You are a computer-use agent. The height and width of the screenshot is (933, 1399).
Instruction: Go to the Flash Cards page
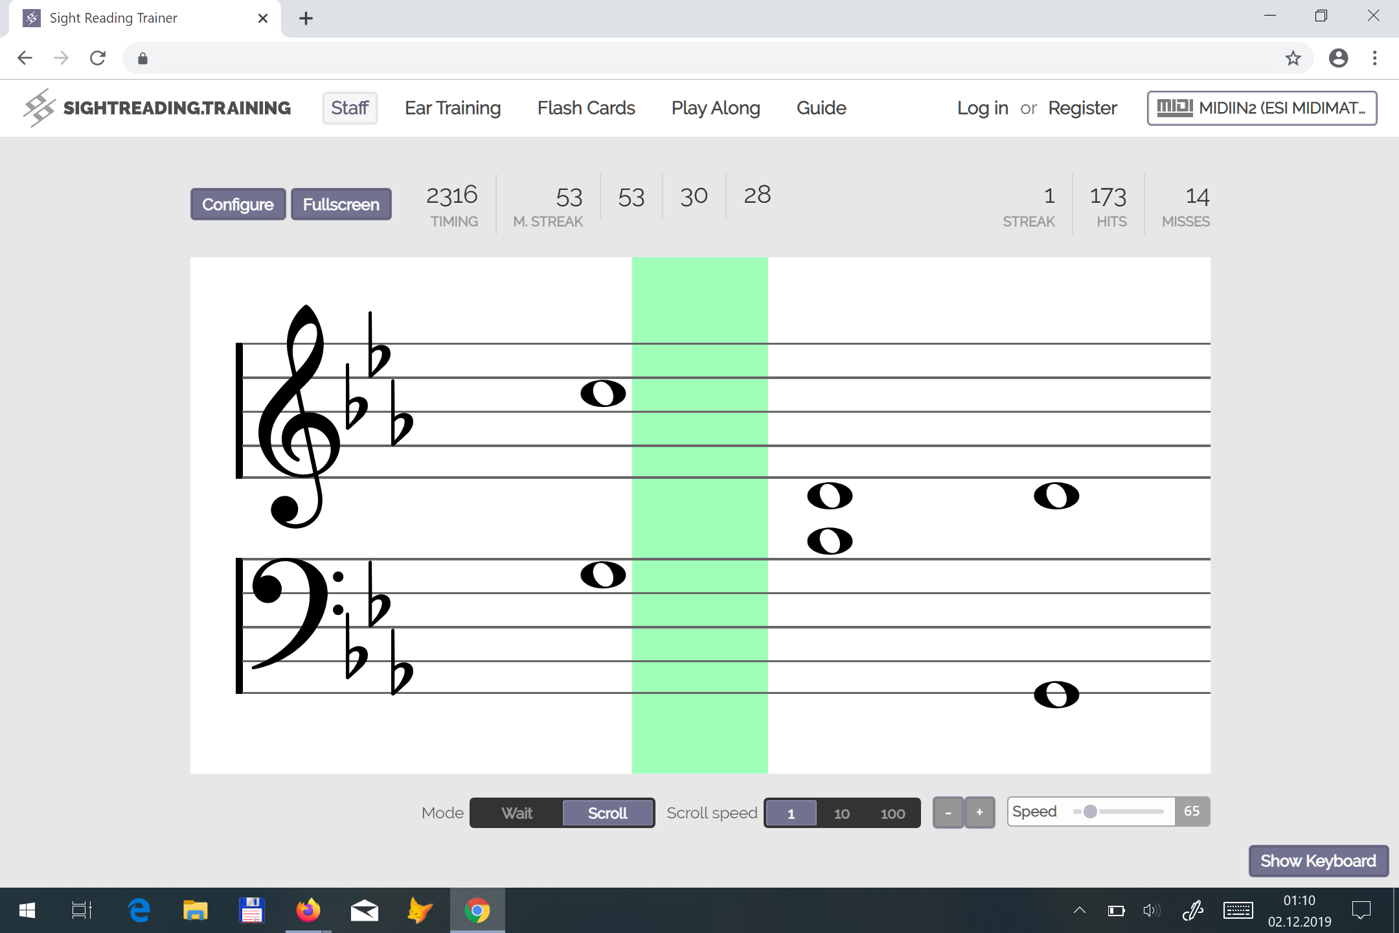pos(586,108)
